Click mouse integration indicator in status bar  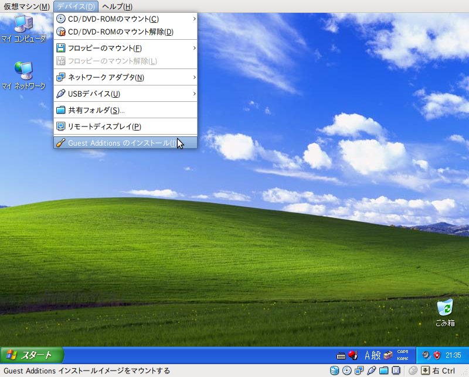click(413, 371)
